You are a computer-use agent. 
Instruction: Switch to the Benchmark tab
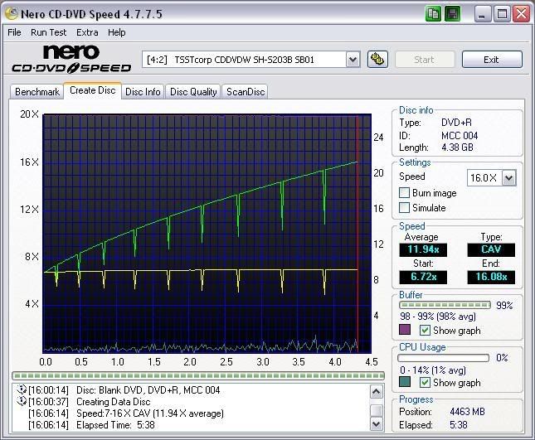point(37,92)
